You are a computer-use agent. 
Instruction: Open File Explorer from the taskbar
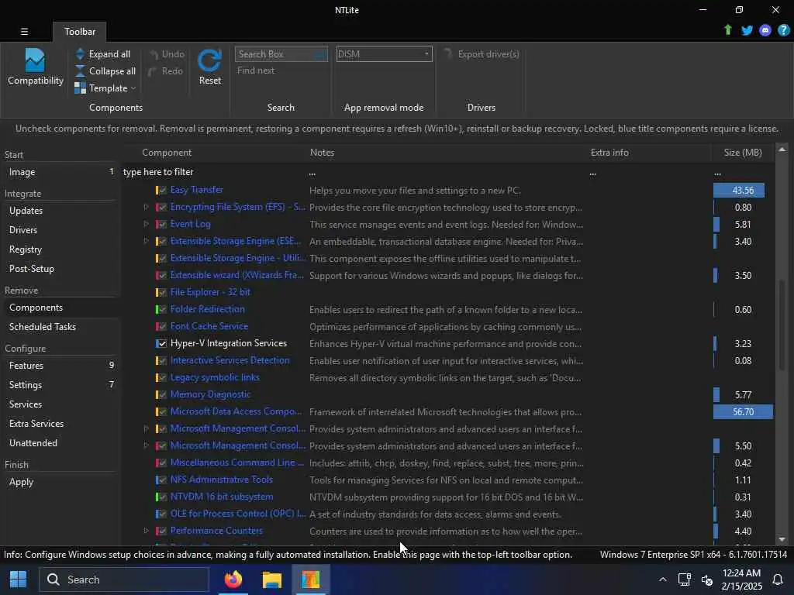click(x=272, y=580)
